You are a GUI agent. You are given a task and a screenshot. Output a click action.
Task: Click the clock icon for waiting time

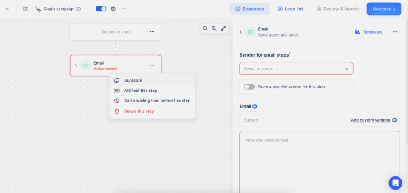pos(117,101)
